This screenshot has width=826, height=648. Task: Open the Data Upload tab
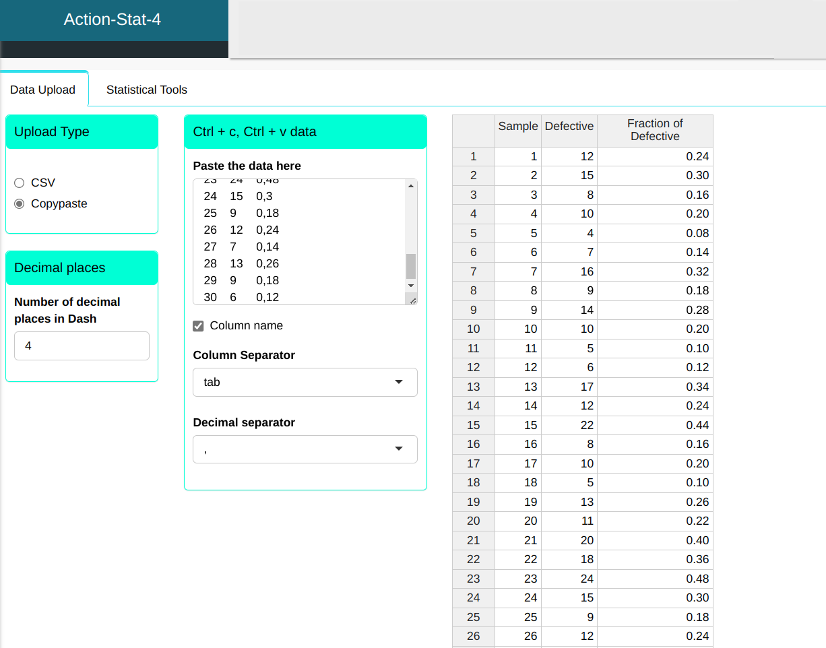pos(42,90)
